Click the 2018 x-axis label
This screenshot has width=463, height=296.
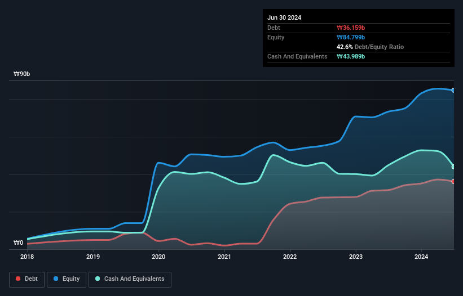point(27,257)
